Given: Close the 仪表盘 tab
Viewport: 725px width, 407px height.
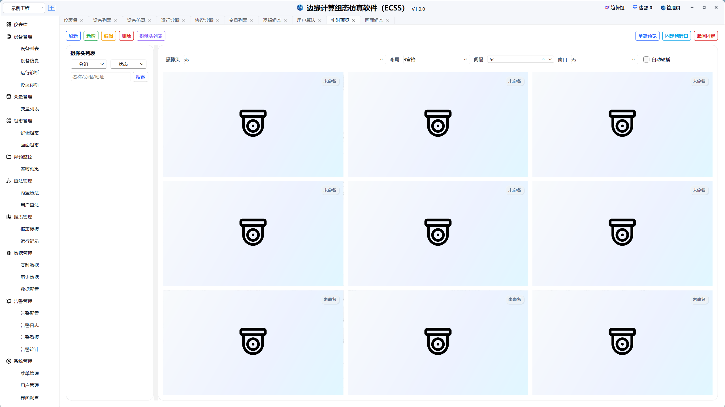Looking at the screenshot, I should tap(82, 20).
